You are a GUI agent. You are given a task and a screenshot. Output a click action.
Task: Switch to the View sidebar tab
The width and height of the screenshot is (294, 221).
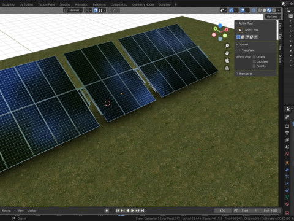click(281, 47)
